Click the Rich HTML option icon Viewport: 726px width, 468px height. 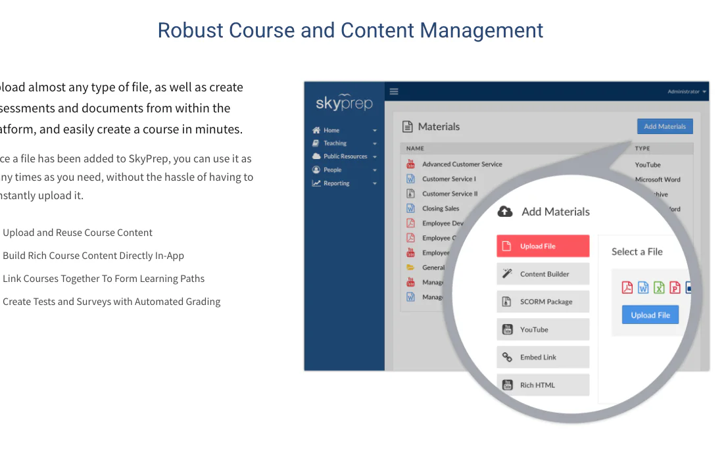pyautogui.click(x=508, y=385)
